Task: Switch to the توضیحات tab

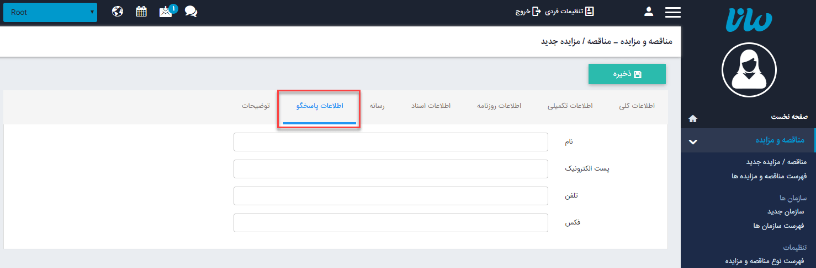Action: [256, 106]
